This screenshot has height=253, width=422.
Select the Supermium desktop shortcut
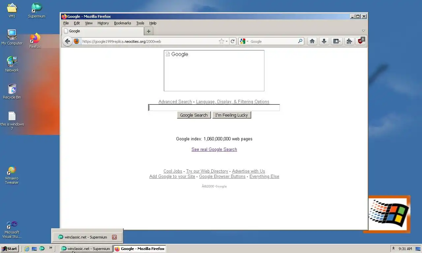point(37,11)
